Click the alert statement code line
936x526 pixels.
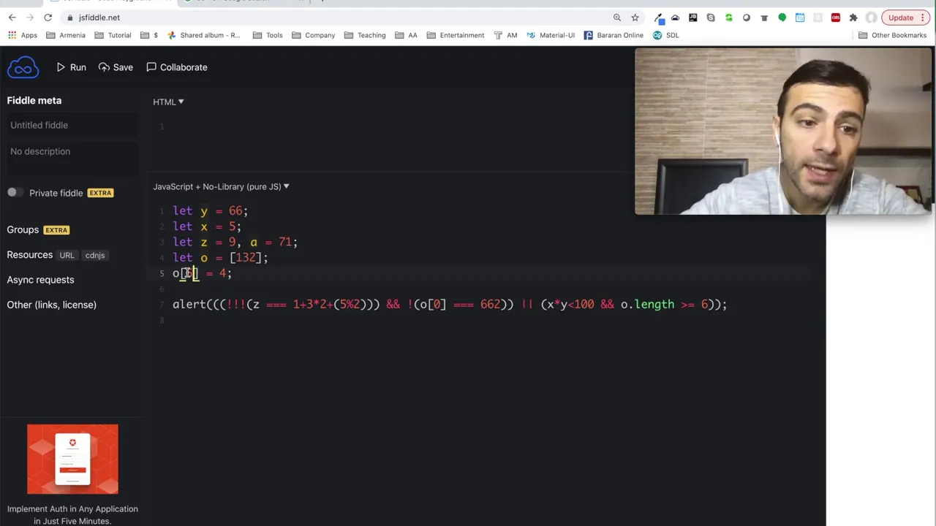coord(450,304)
